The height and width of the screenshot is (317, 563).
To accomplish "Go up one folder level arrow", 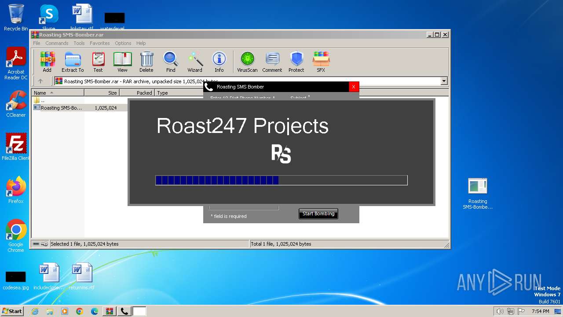I will (x=40, y=81).
